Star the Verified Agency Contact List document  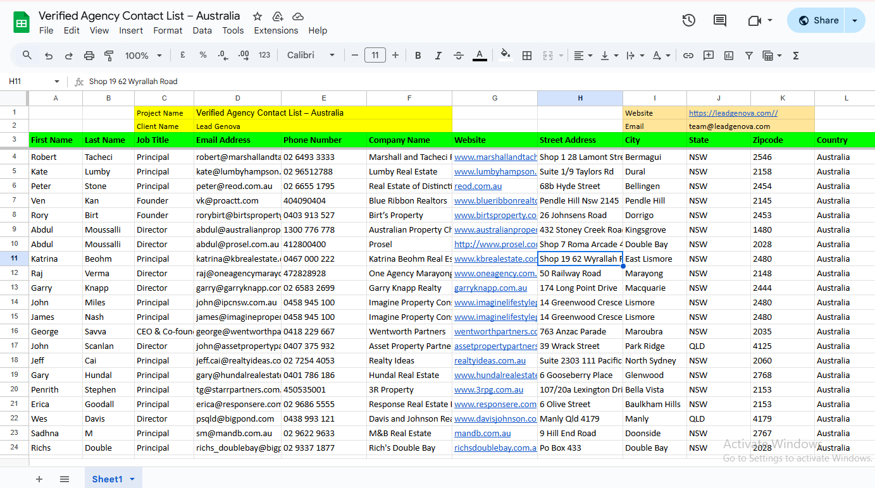click(258, 16)
